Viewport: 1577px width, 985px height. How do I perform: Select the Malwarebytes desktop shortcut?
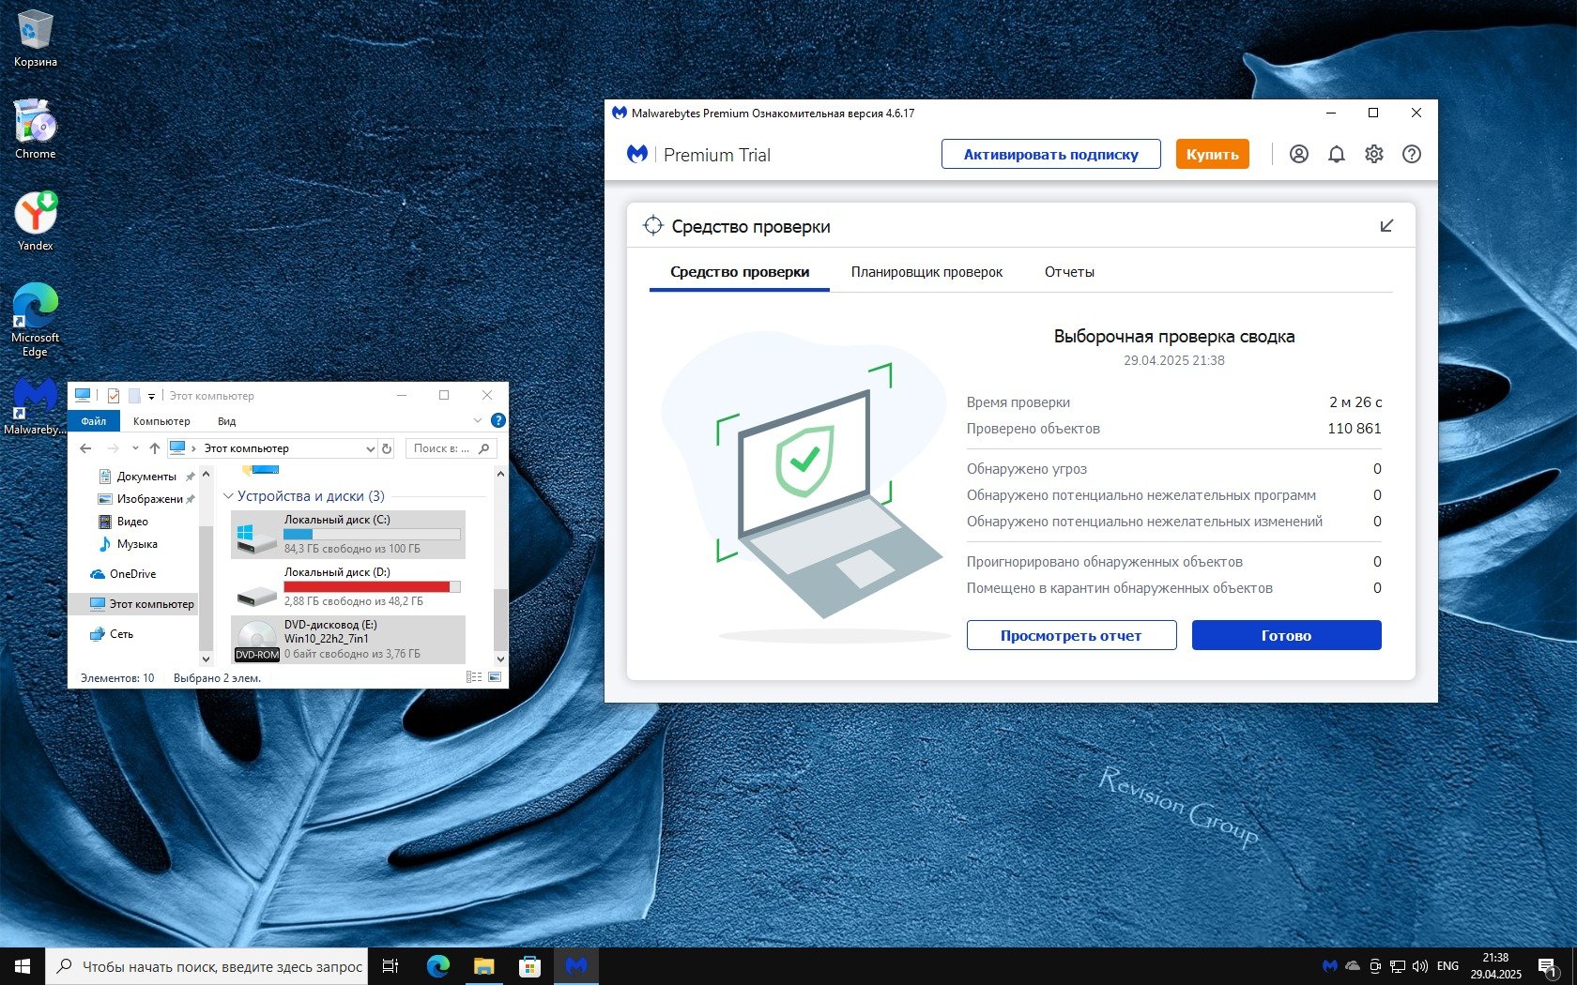click(x=36, y=406)
